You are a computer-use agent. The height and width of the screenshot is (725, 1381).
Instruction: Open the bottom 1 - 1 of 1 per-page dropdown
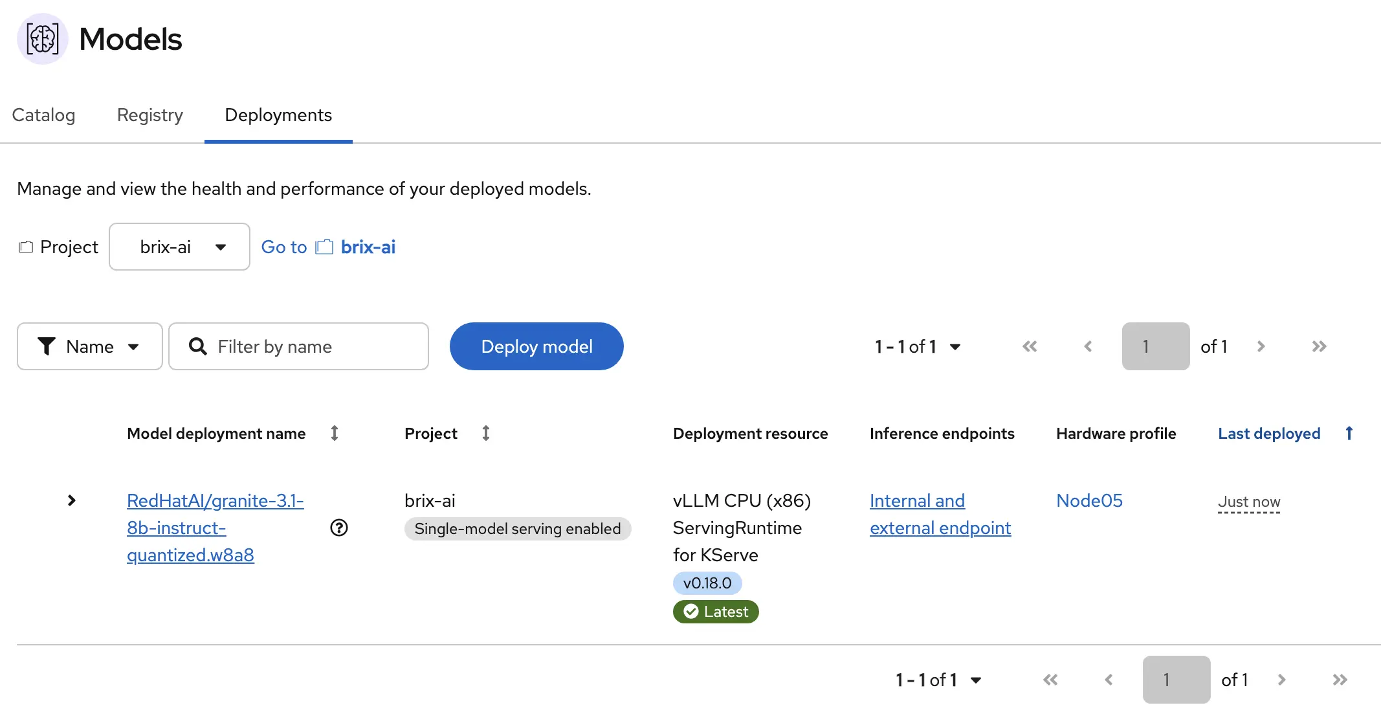coord(938,680)
